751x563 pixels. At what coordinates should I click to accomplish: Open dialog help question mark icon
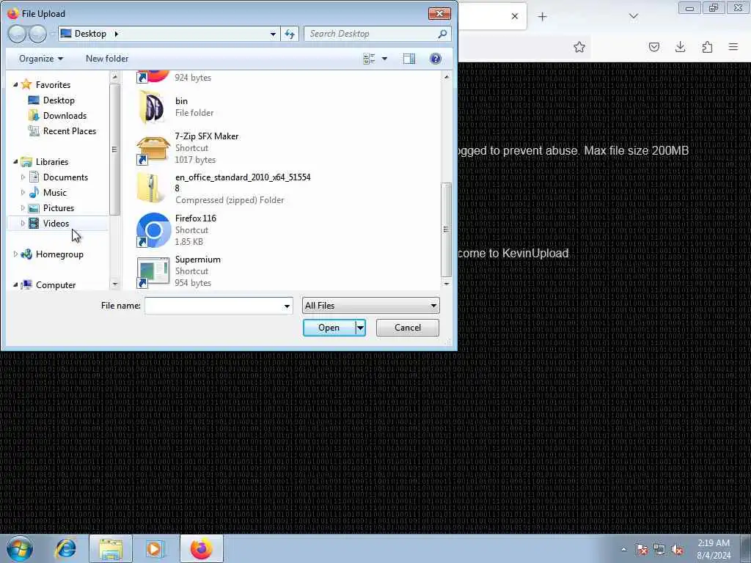436,59
